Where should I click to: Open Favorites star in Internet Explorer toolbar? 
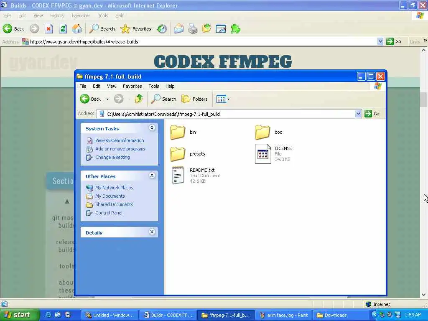(136, 29)
